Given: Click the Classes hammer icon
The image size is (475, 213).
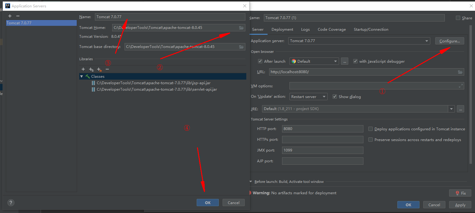Looking at the screenshot, I should pyautogui.click(x=88, y=76).
